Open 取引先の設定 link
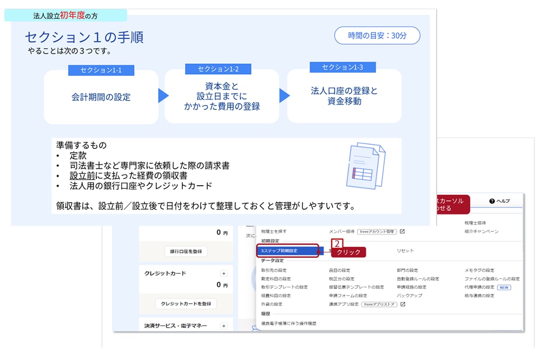This screenshot has height=352, width=541. click(274, 270)
